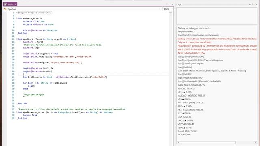Click 'Index Value Change Net / %' log

pos(191,85)
